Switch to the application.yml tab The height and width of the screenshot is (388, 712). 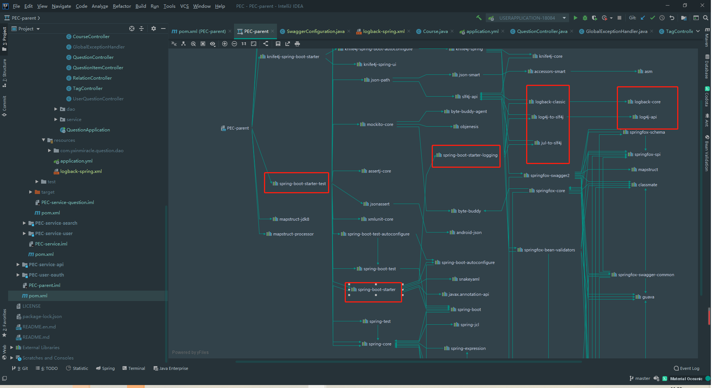[x=482, y=31]
